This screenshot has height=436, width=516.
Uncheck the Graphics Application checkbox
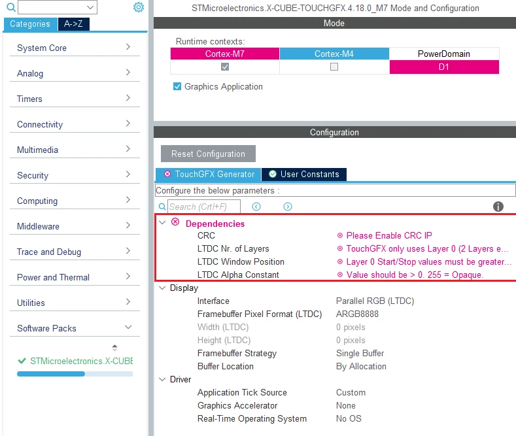[177, 86]
